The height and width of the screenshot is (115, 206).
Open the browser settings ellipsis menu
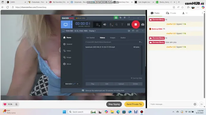point(198,7)
